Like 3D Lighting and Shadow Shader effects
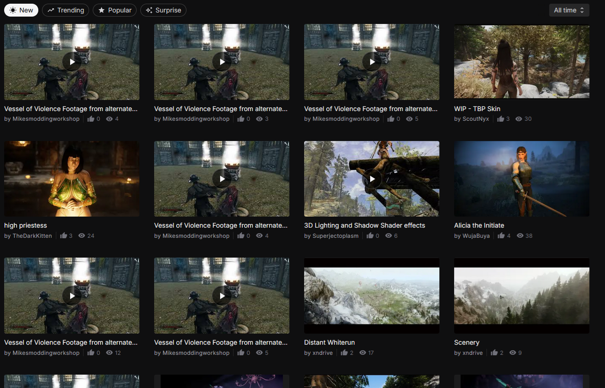 click(x=370, y=236)
